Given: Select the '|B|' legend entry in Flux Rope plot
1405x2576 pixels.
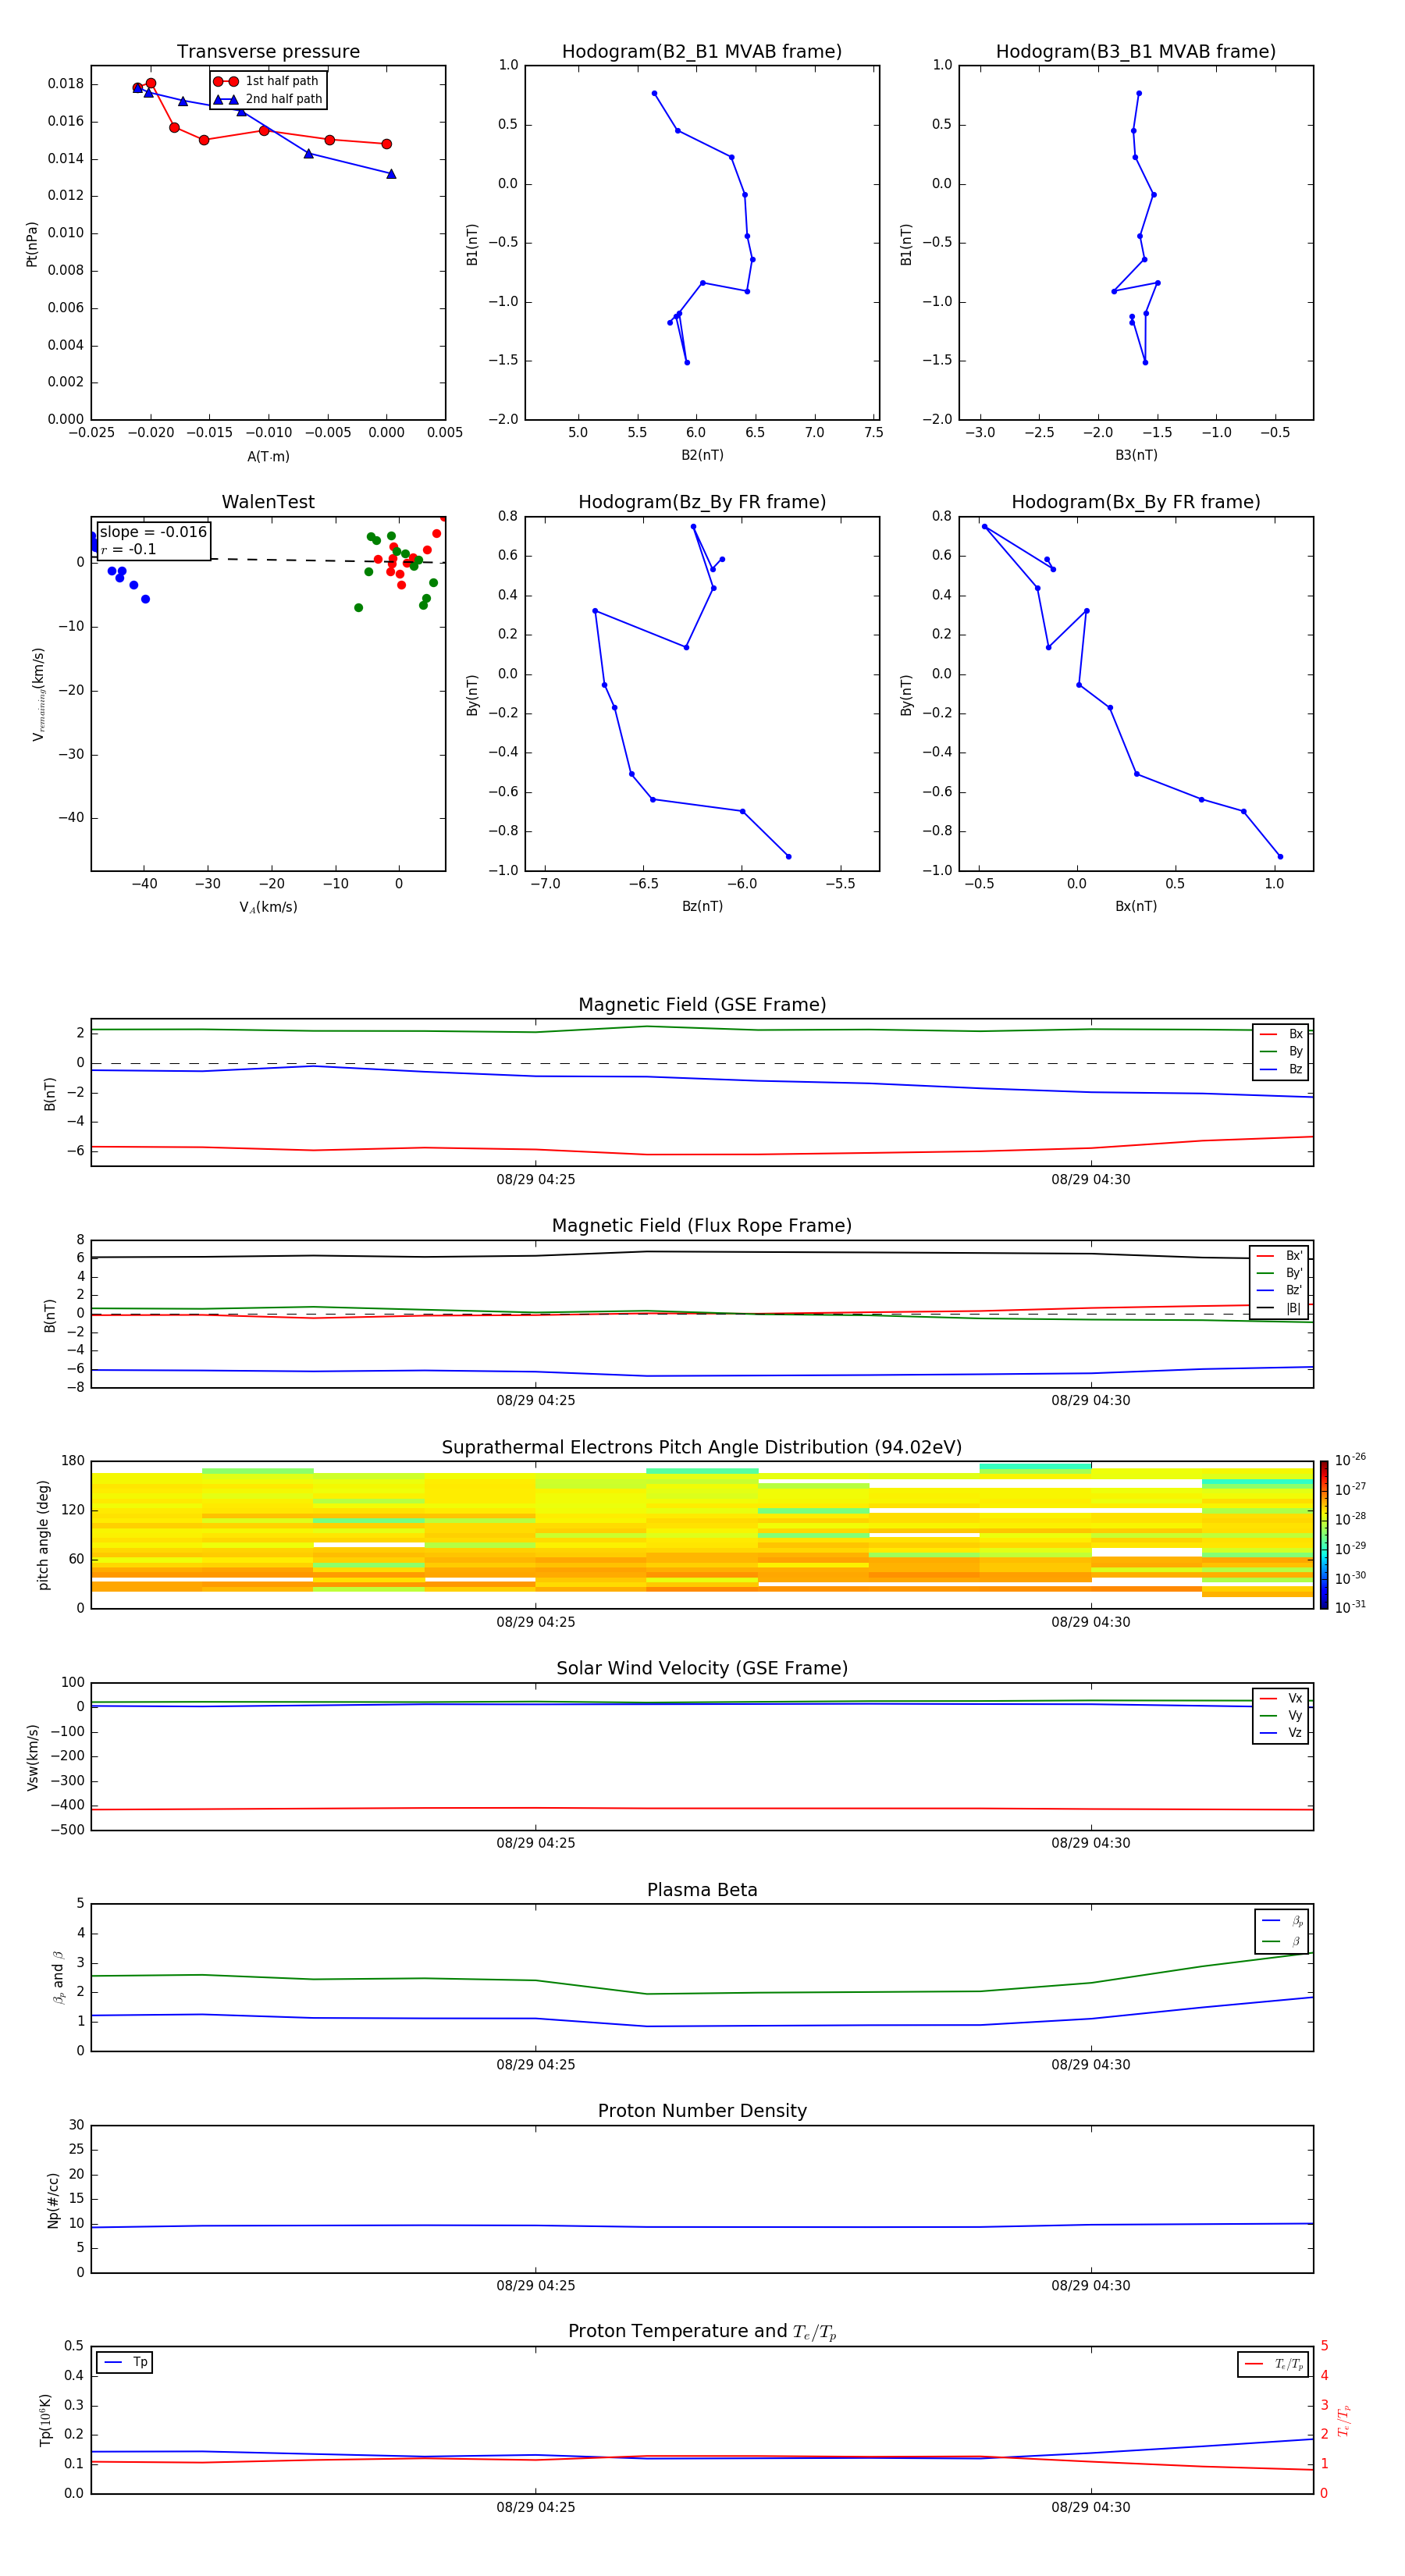Looking at the screenshot, I should [1280, 1308].
